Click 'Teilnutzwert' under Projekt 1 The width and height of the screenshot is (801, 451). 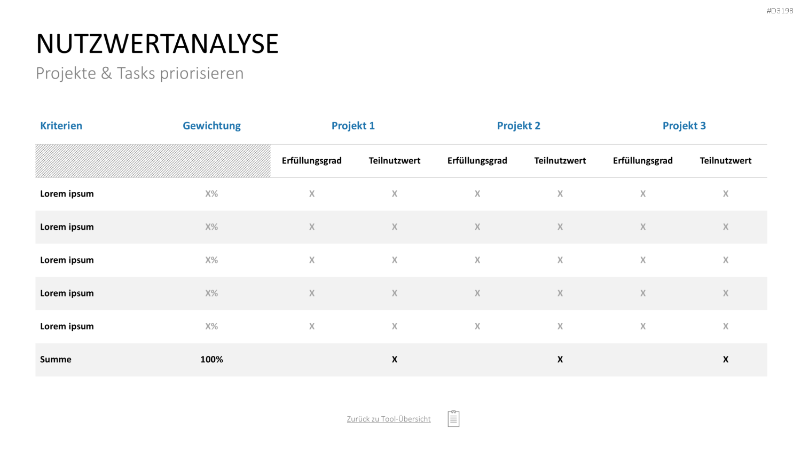[395, 161]
